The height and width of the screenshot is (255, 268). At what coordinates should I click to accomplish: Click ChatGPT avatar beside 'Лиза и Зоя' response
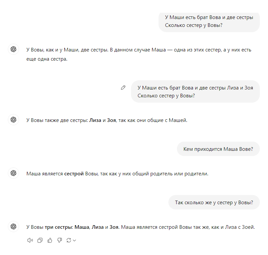click(x=13, y=120)
